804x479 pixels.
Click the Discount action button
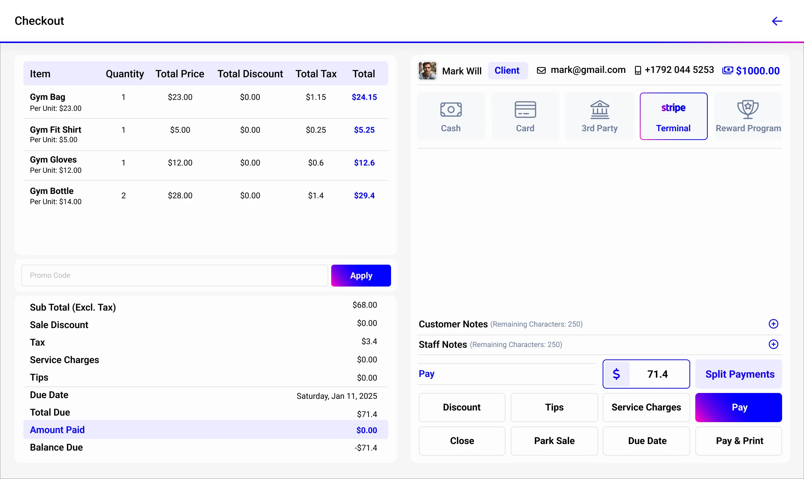pos(461,407)
